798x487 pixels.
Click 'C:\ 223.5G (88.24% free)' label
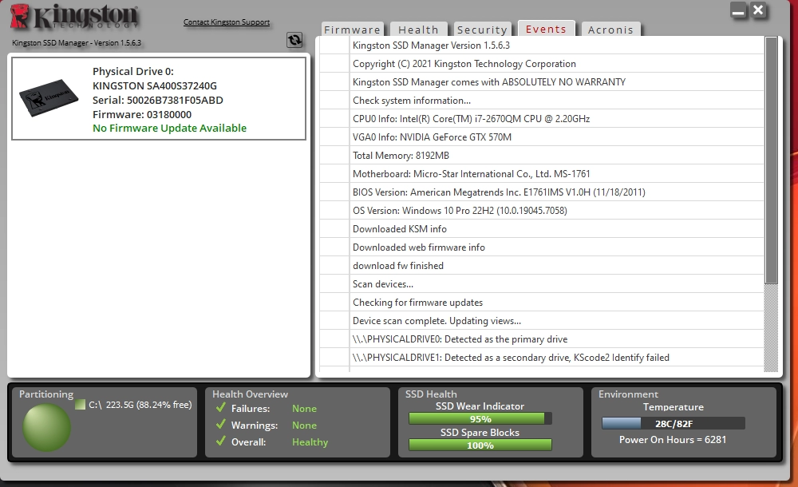point(140,405)
